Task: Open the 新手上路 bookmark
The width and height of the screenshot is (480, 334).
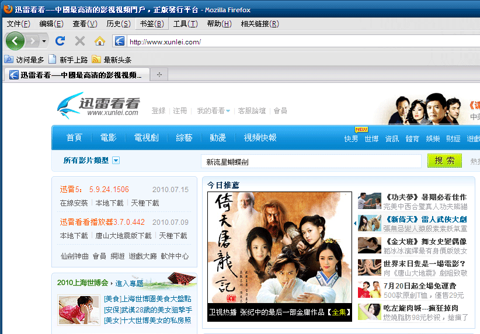Action: [68, 60]
